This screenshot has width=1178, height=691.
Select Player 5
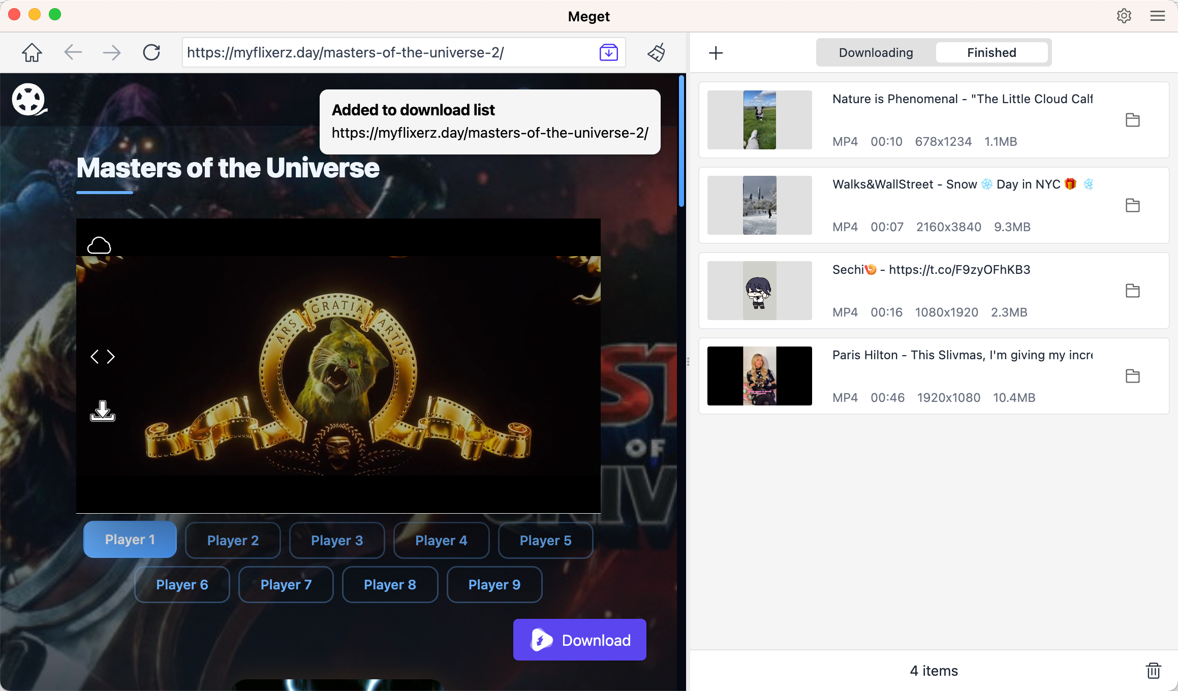click(545, 540)
